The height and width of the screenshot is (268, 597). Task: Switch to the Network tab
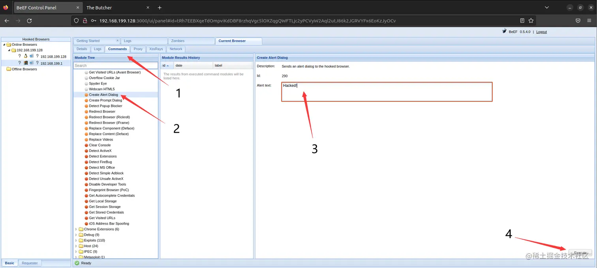pyautogui.click(x=176, y=49)
